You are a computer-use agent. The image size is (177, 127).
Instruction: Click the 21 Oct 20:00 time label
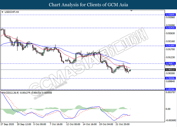(x=123, y=124)
